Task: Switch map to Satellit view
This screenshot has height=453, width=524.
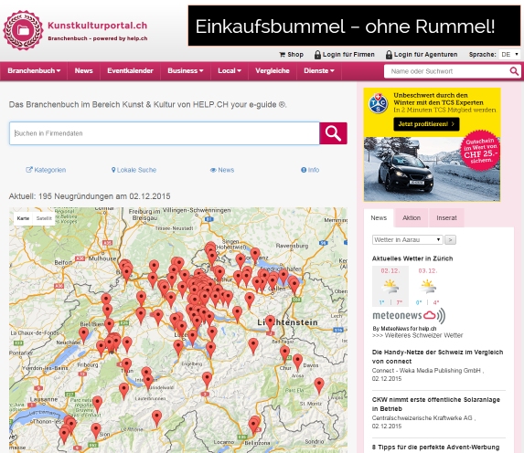Action: (x=44, y=218)
